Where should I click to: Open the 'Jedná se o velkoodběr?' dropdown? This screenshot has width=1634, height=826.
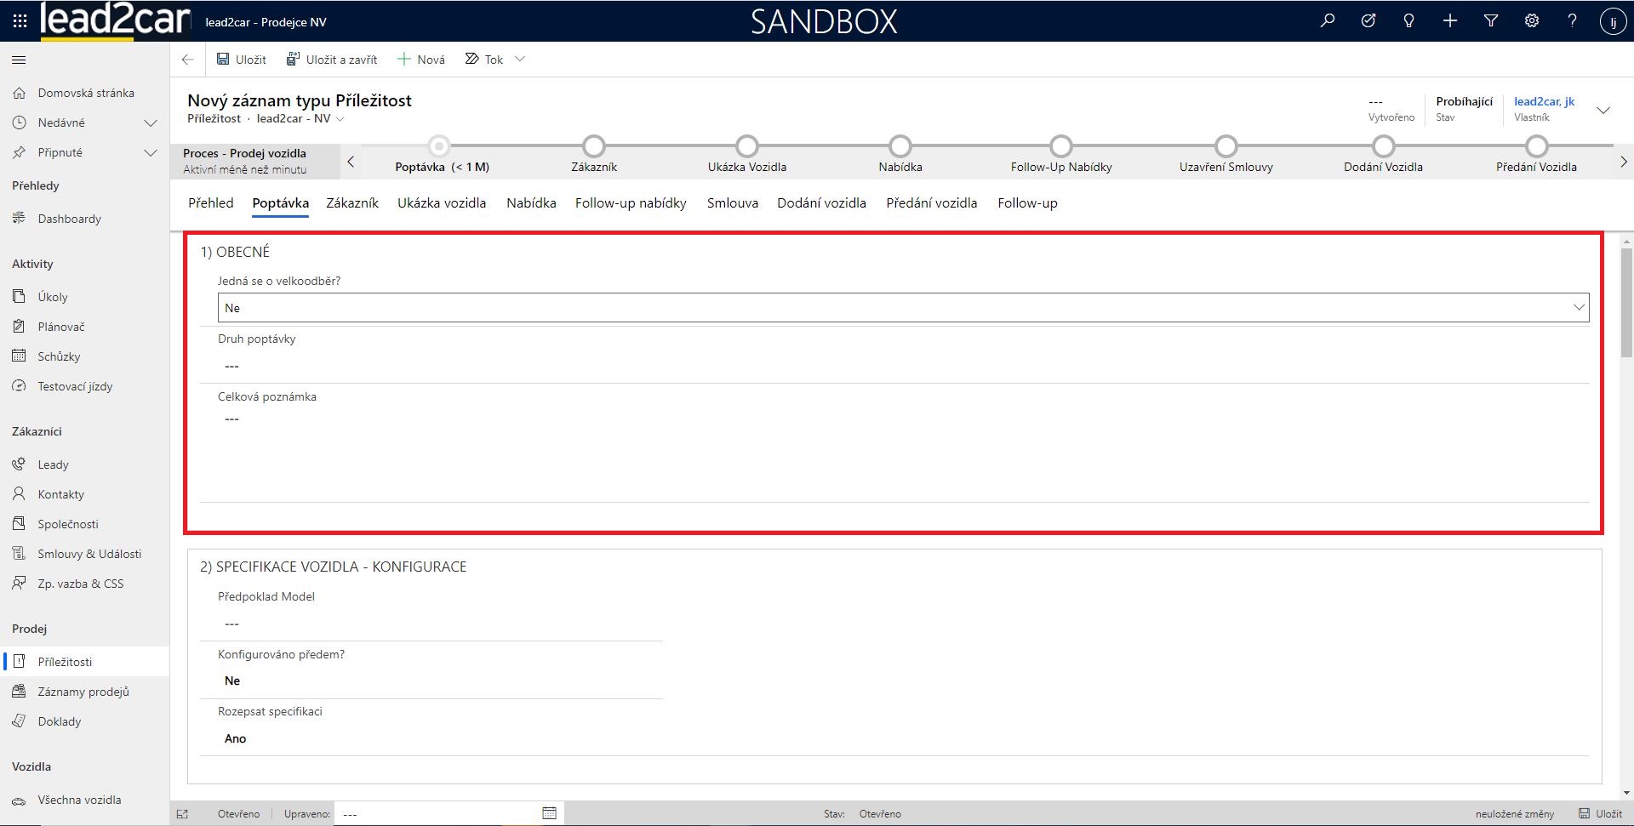(x=902, y=308)
